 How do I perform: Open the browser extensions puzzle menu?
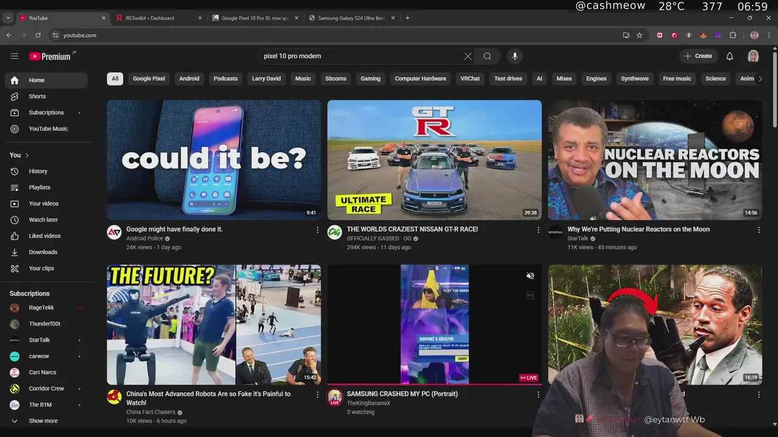[x=732, y=35]
